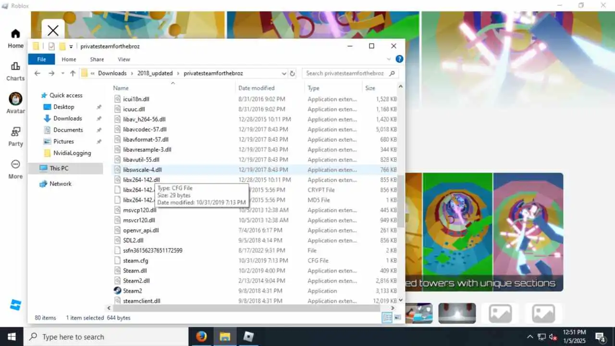Click the Forward arrow in File Explorer
Viewport: 615px width, 346px height.
(51, 73)
